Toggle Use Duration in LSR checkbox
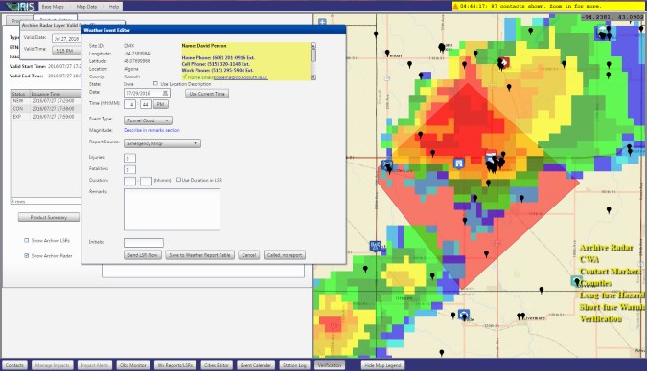647x371 pixels. (178, 180)
